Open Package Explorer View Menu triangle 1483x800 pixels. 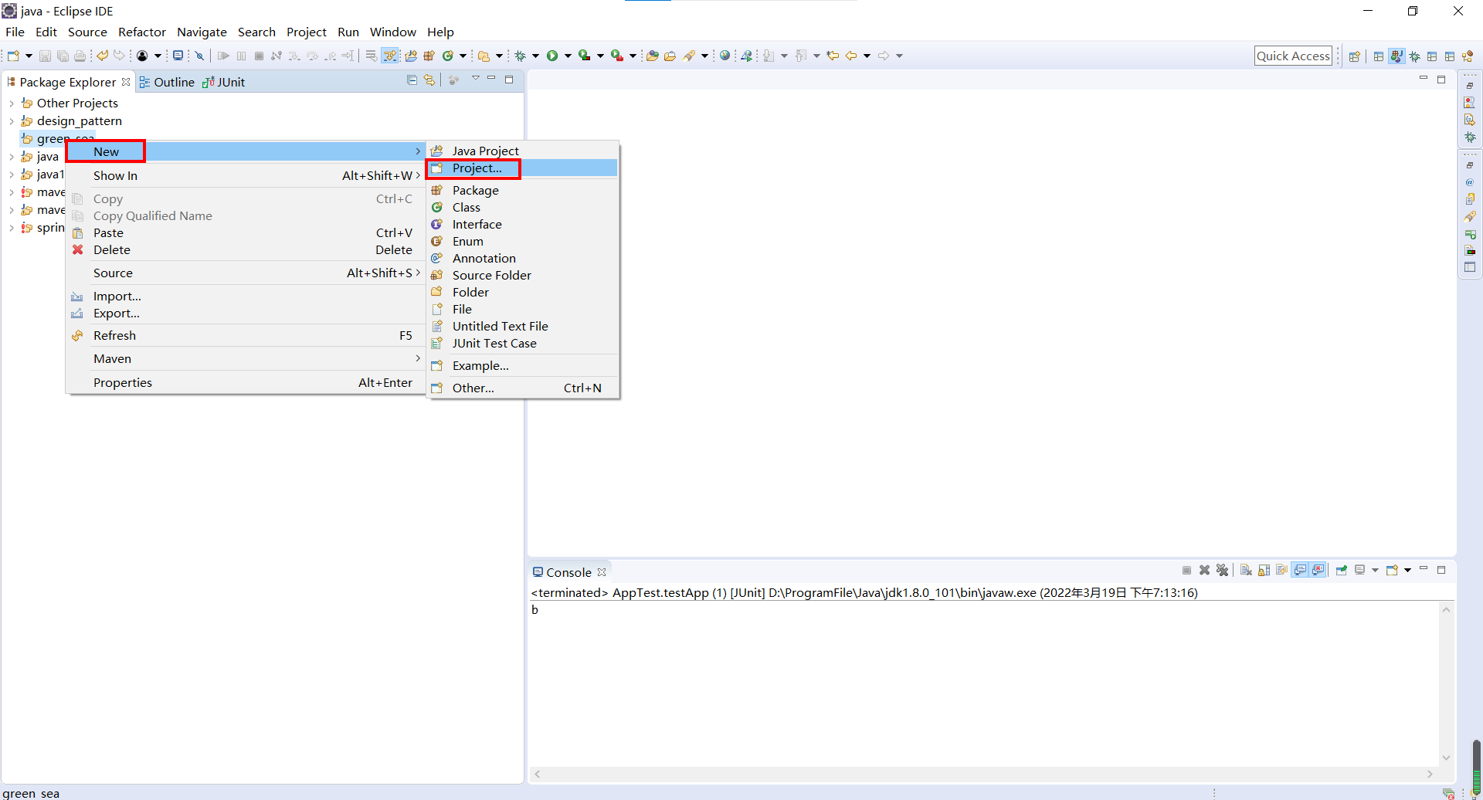475,79
